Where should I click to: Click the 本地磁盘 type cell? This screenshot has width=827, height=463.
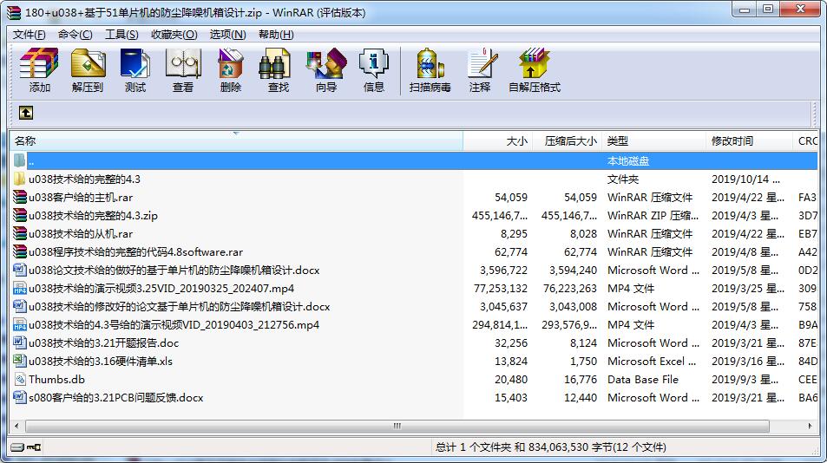tap(628, 161)
